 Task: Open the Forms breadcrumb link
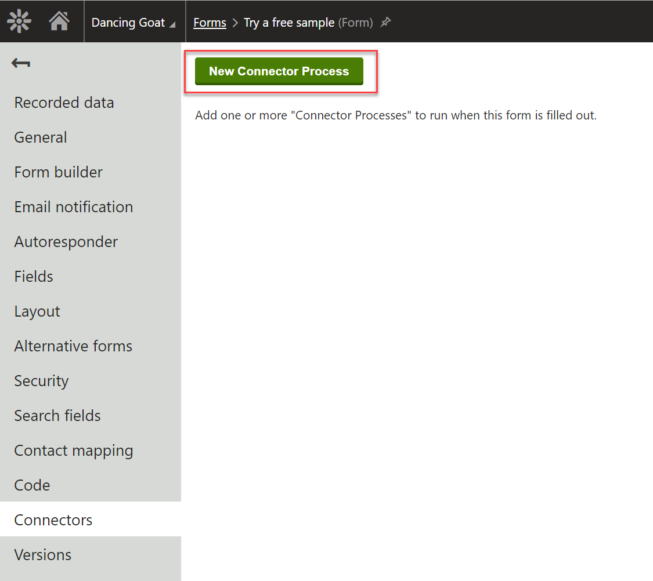tap(210, 22)
